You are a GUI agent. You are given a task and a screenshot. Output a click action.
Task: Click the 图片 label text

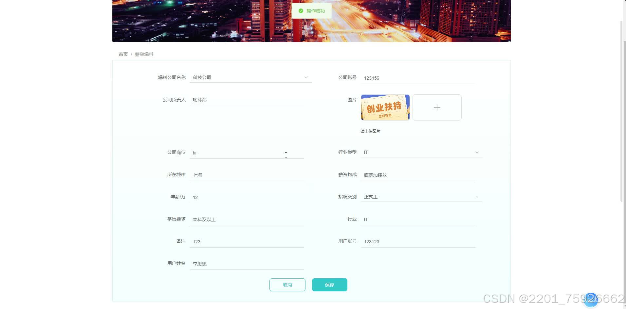coord(352,100)
